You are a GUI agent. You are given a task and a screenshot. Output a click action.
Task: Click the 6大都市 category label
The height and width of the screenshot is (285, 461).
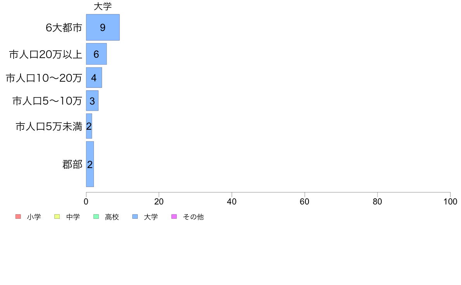click(64, 27)
